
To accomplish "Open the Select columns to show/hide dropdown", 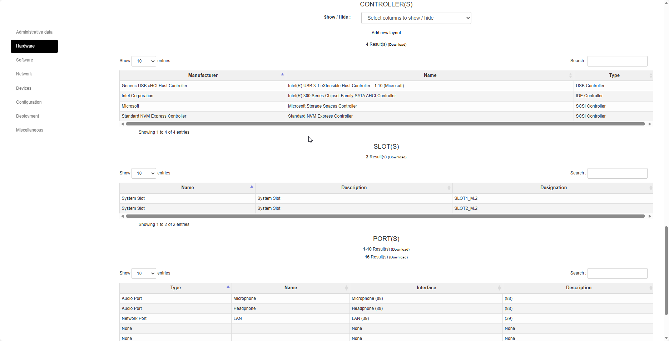I will (x=416, y=18).
